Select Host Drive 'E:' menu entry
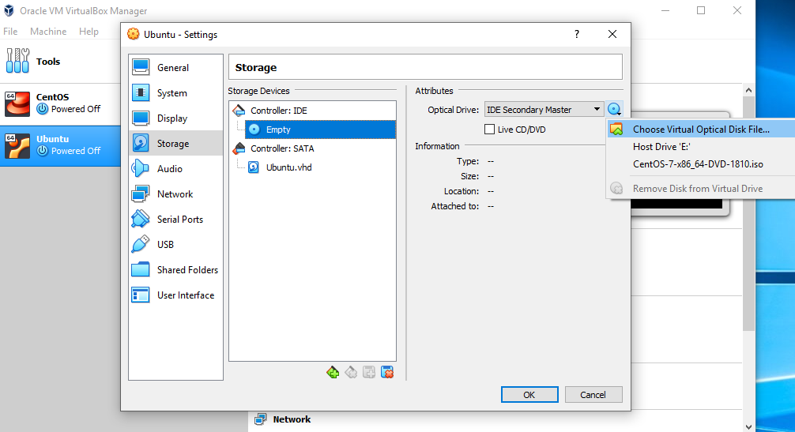 pos(701,147)
